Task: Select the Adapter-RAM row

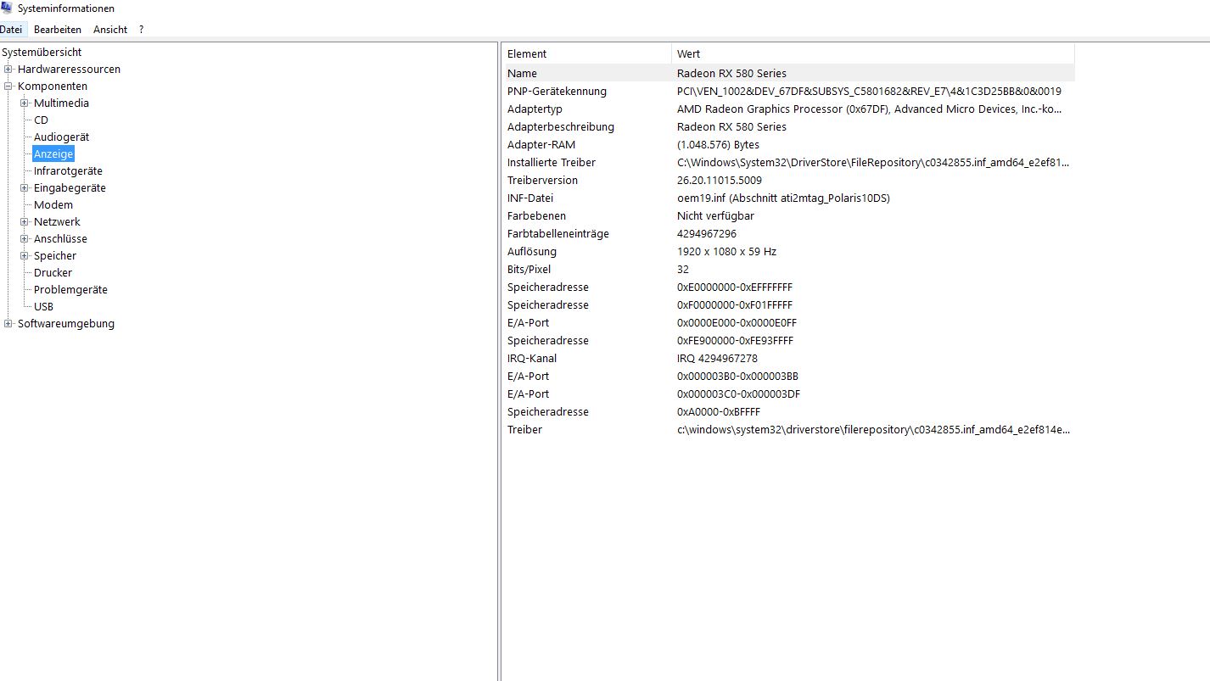Action: click(x=789, y=144)
